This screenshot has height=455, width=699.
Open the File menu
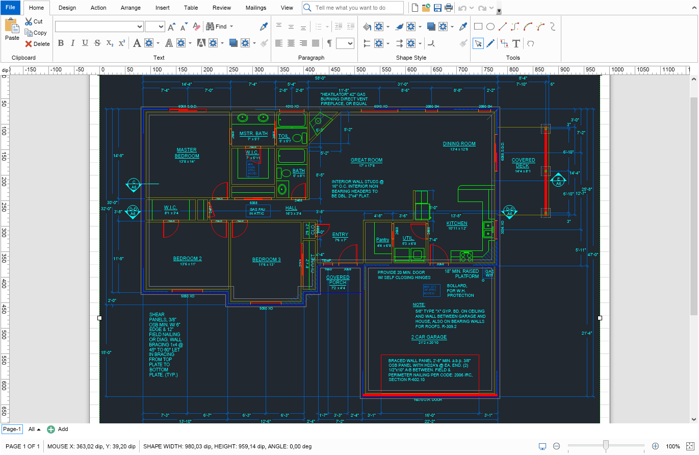[x=10, y=8]
